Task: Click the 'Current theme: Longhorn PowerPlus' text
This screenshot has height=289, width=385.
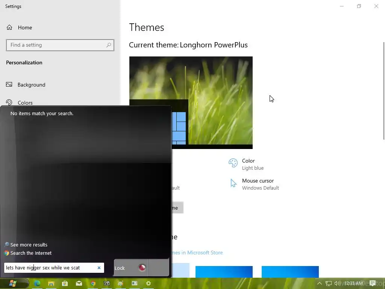Action: pos(188,45)
